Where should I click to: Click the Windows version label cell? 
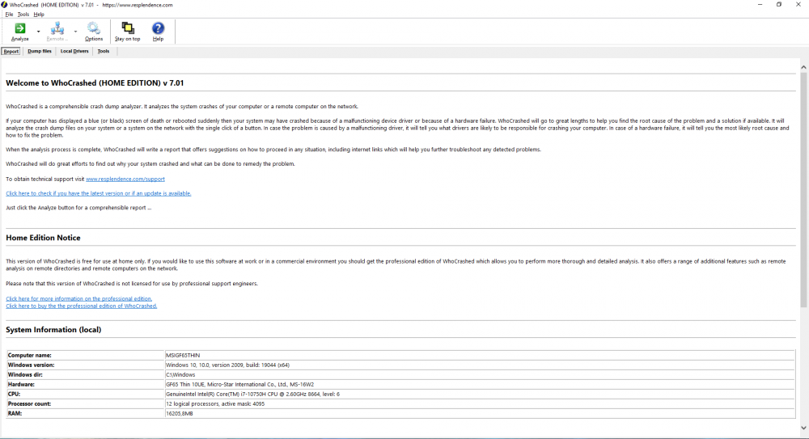85,365
